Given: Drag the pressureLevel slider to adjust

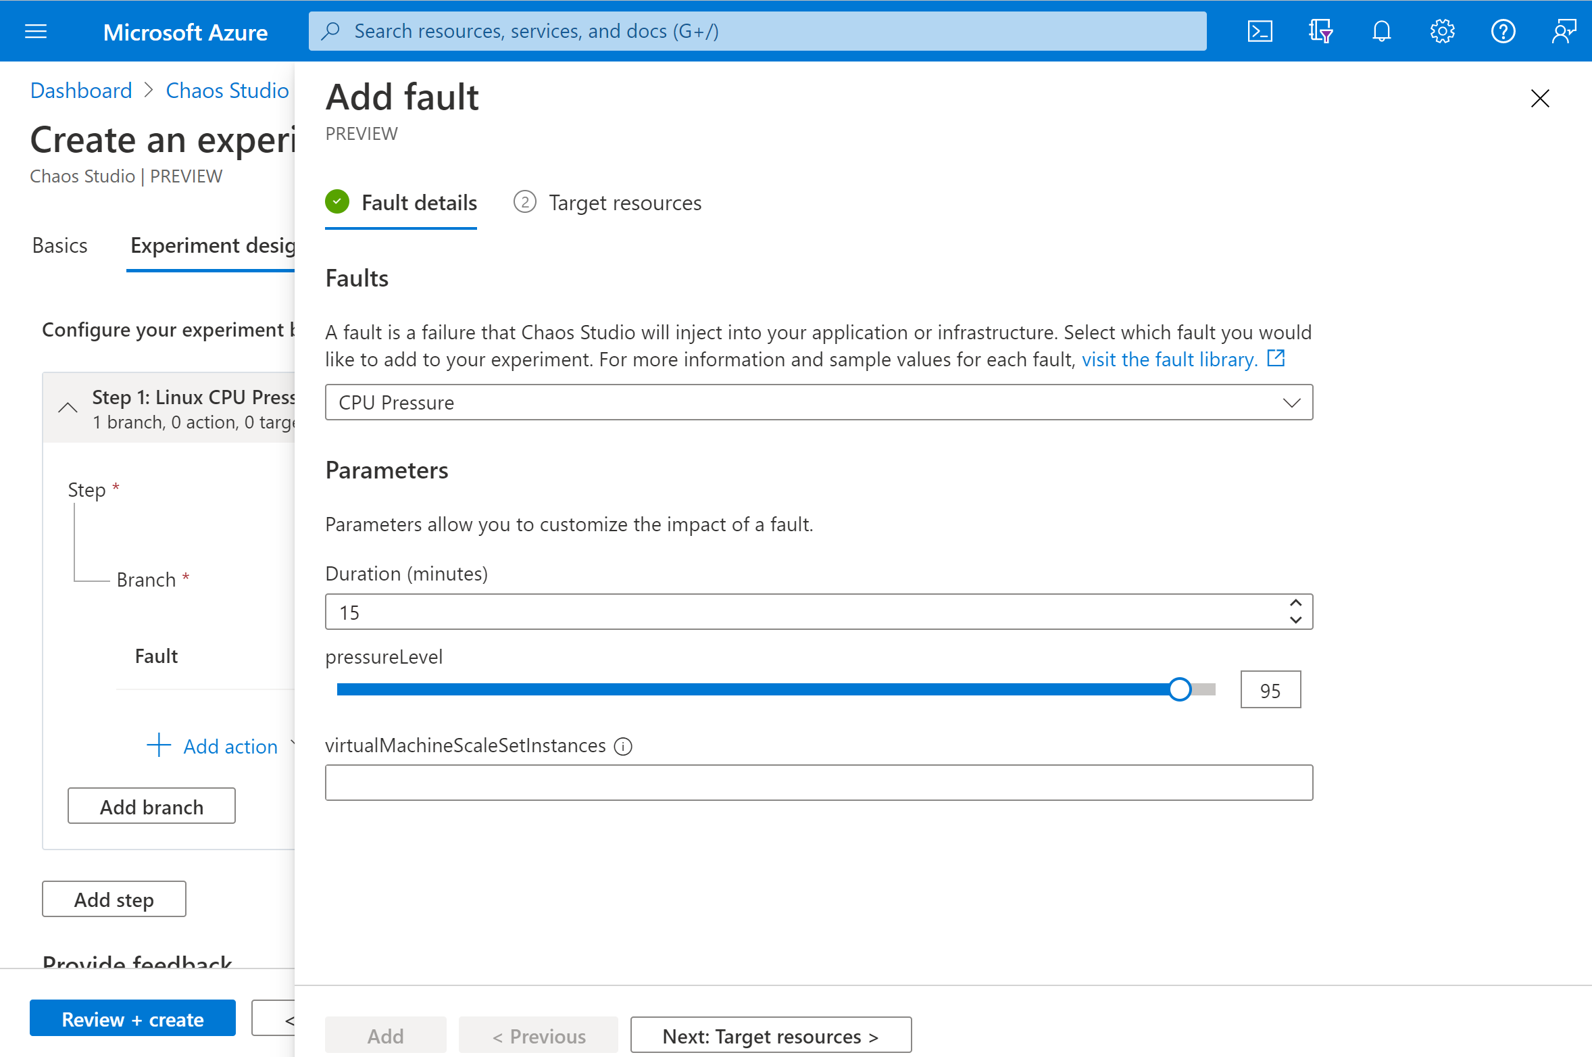Looking at the screenshot, I should (x=1179, y=690).
